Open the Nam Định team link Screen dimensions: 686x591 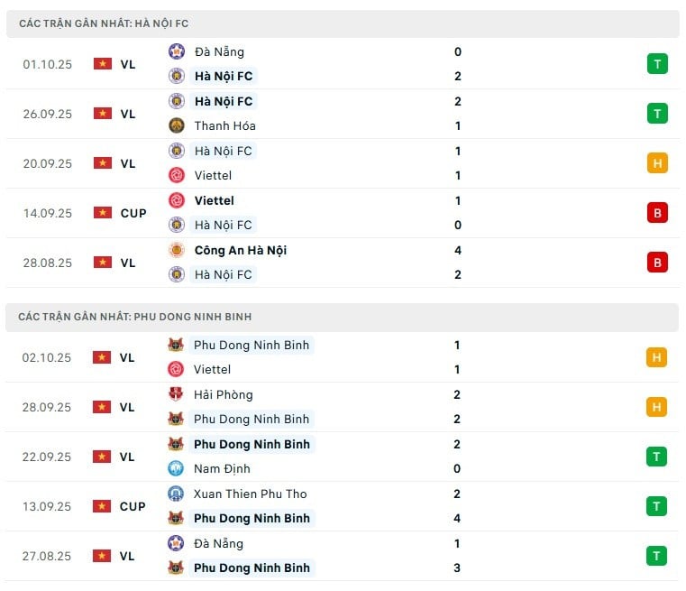pyautogui.click(x=222, y=468)
